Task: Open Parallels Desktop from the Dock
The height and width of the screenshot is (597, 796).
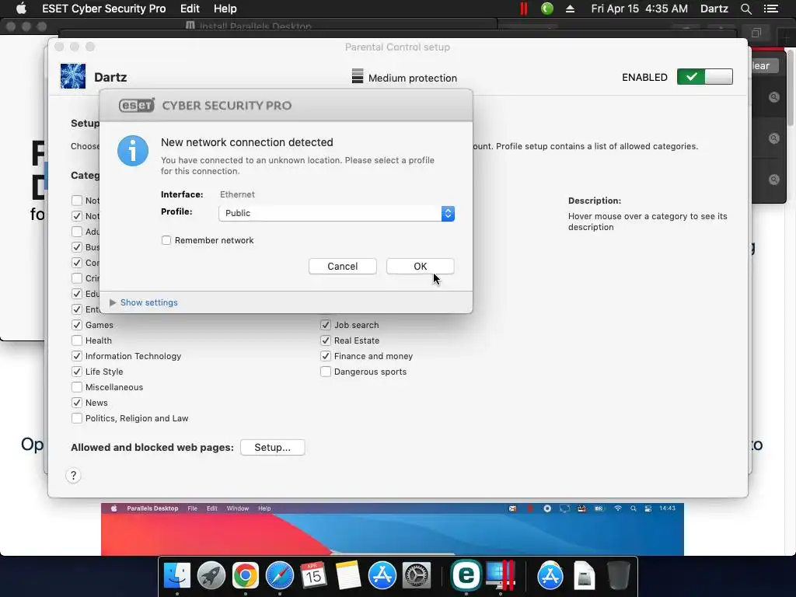Action: click(501, 575)
